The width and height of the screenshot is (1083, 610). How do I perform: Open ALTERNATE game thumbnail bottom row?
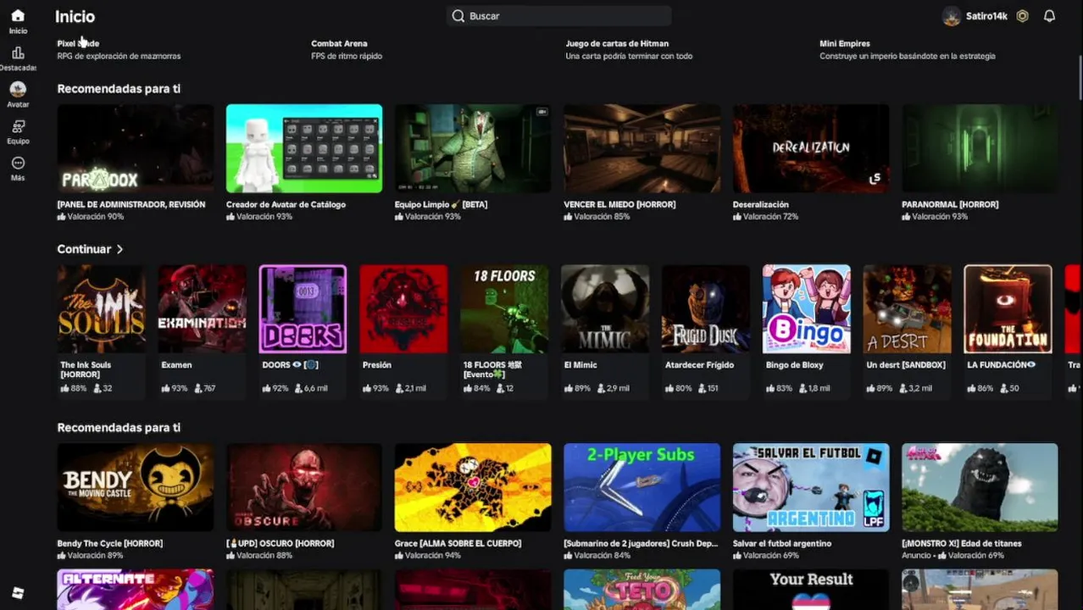tap(135, 590)
